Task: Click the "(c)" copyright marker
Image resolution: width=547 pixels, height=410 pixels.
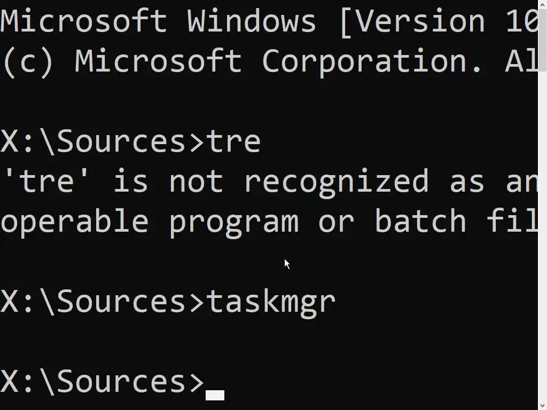Action: 28,61
